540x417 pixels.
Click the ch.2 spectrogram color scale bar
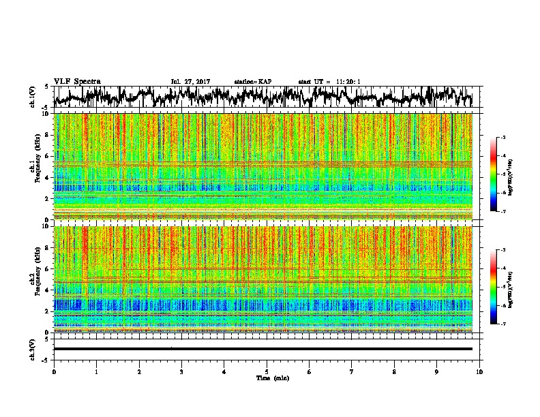pos(493,287)
